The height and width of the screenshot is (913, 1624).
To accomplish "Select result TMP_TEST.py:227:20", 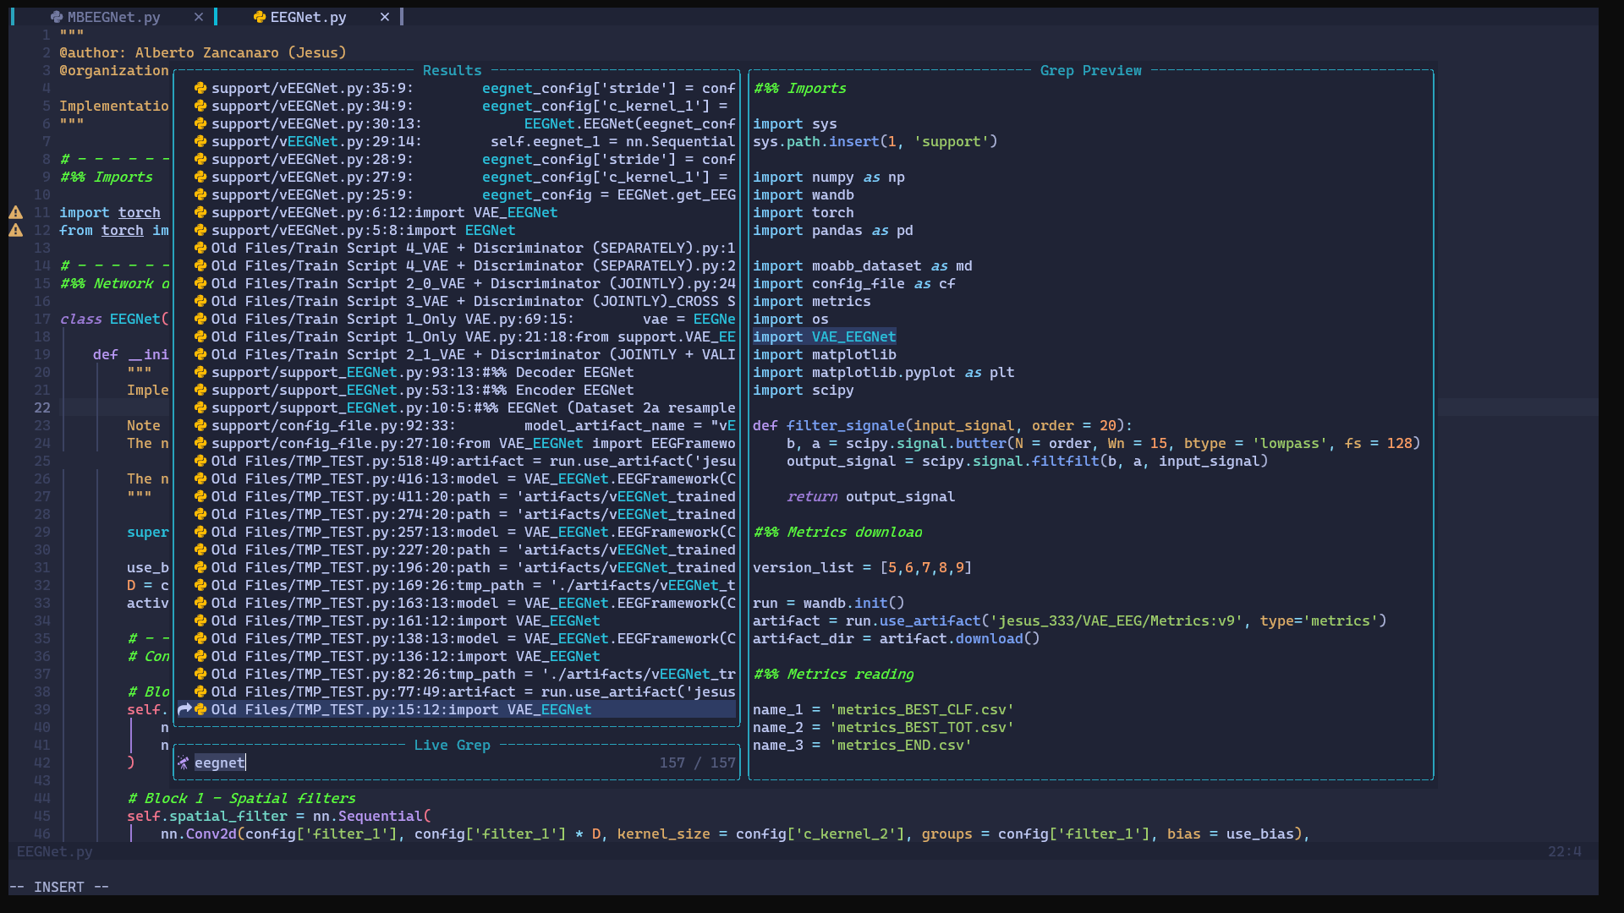I will [x=457, y=549].
